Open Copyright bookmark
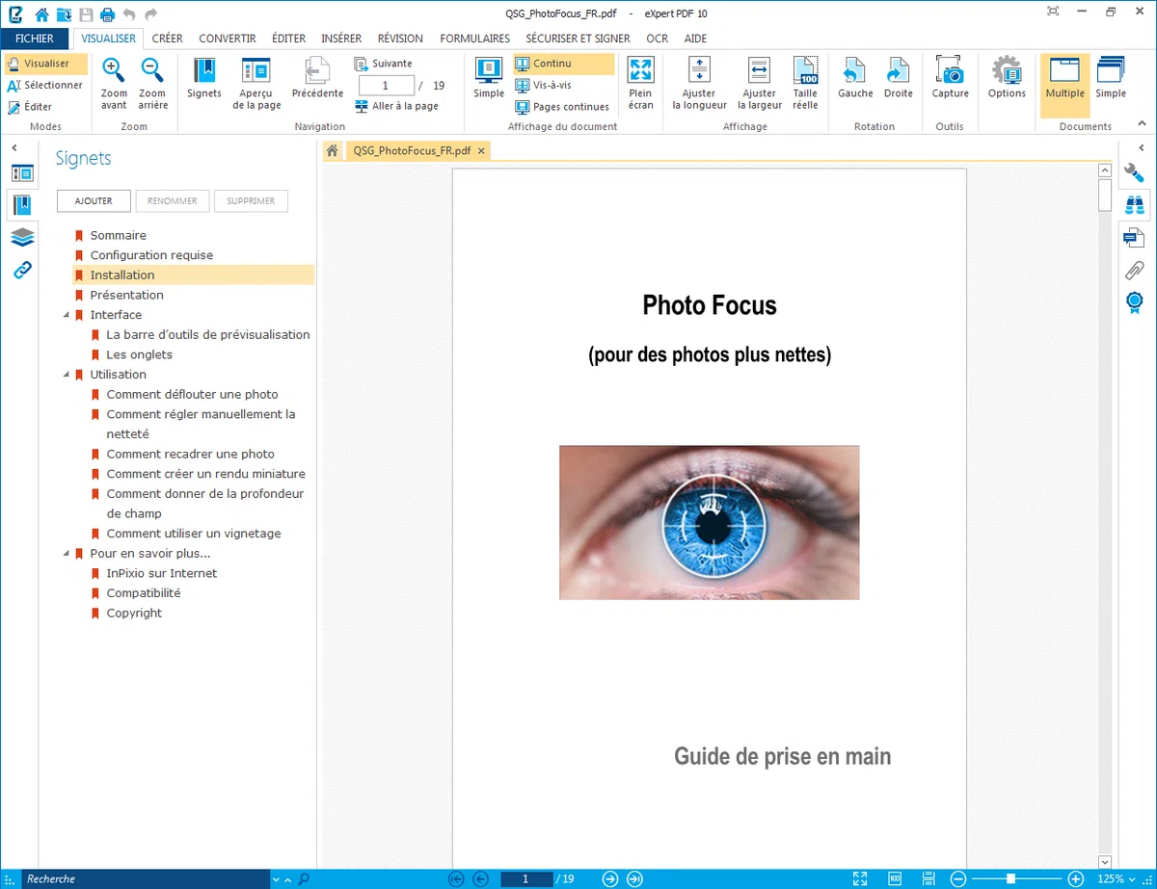The height and width of the screenshot is (889, 1157). tap(134, 613)
